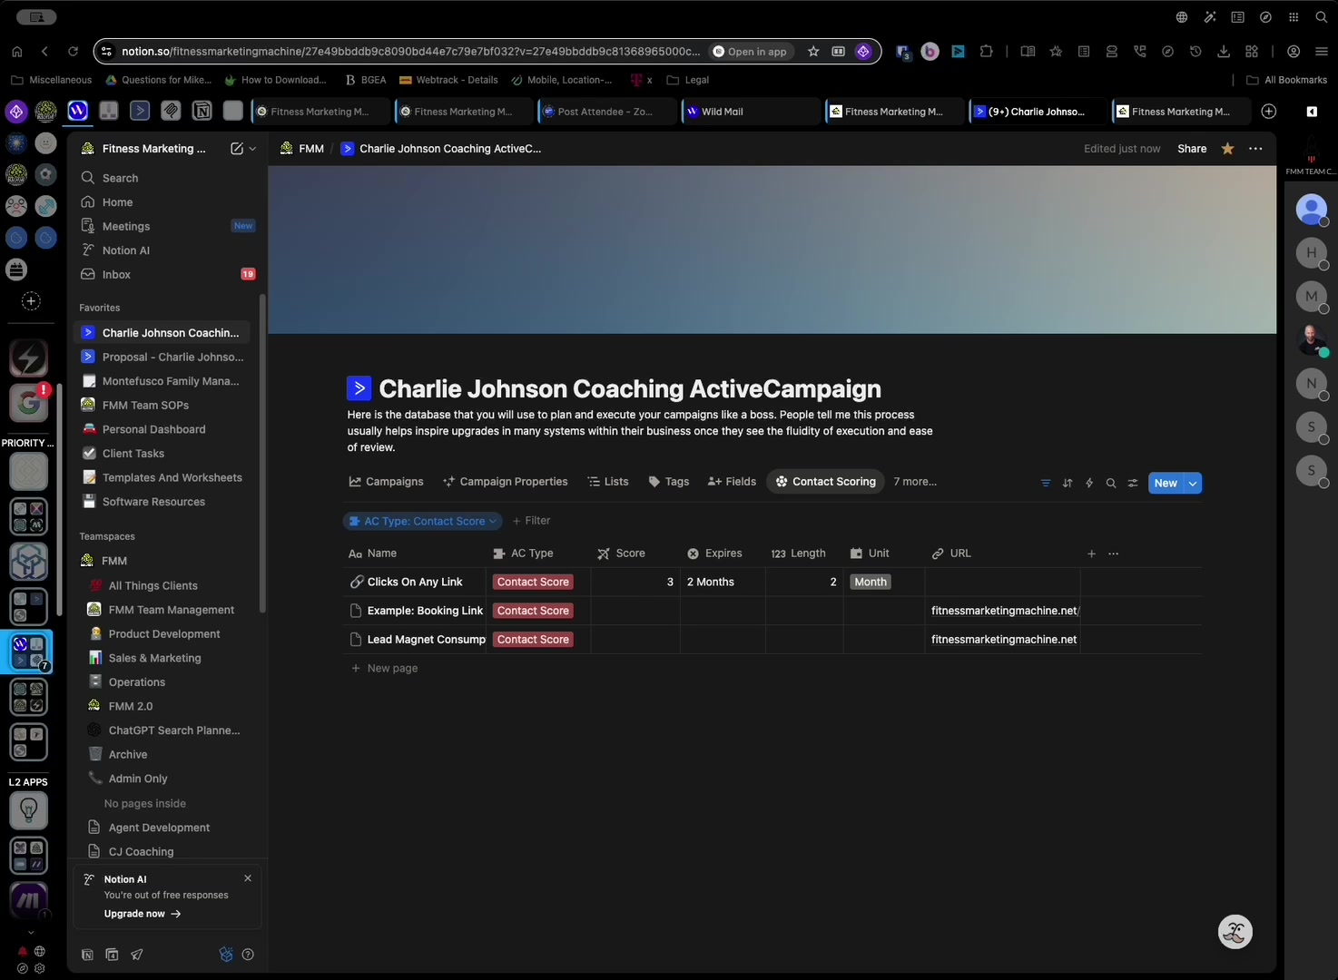Screen dimensions: 1338x980
Task: Switch to the Lists view tab
Action: pos(607,482)
